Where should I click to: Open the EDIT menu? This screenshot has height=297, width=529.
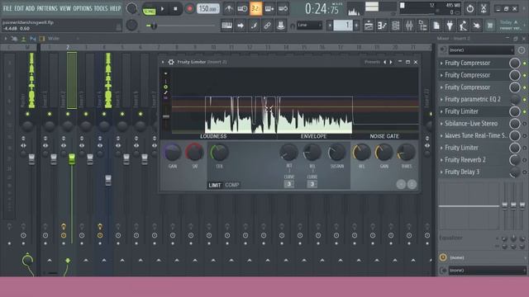[19, 8]
